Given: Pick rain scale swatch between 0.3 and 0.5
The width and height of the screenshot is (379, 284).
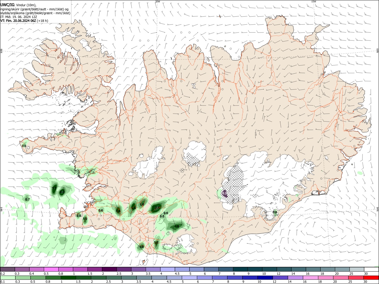Looking at the screenshot, I should coord(23,277).
